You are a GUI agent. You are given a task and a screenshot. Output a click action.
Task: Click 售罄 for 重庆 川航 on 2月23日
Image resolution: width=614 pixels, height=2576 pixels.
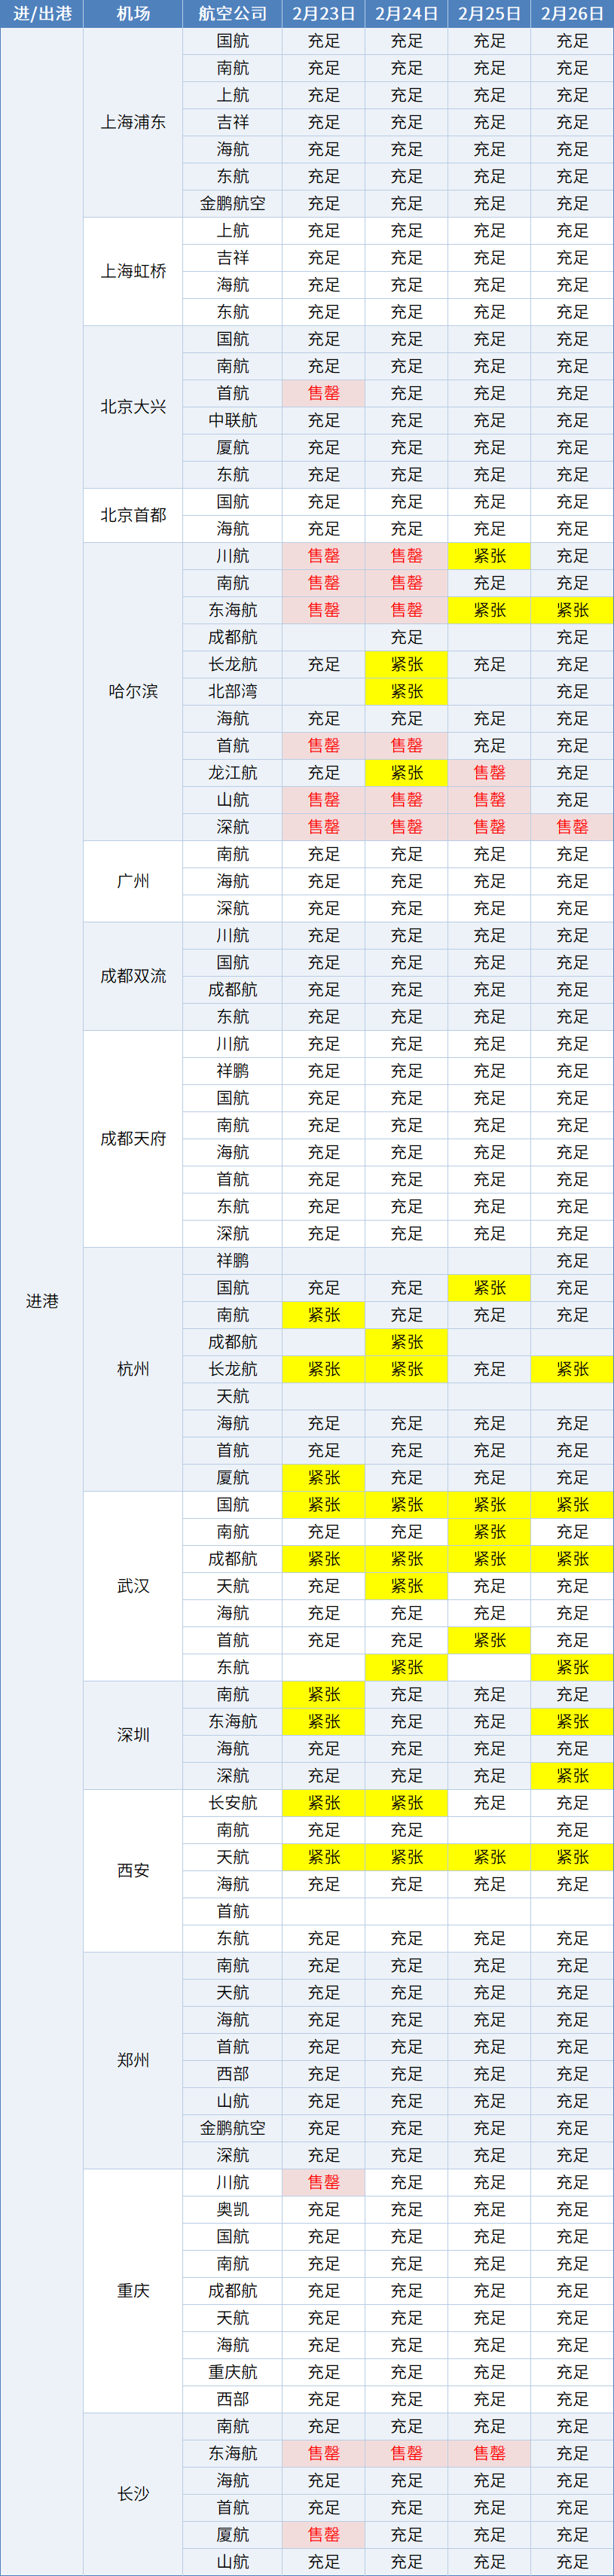point(324,2182)
